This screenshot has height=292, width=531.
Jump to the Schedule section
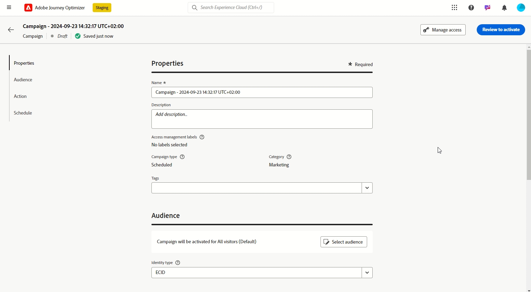point(23,113)
